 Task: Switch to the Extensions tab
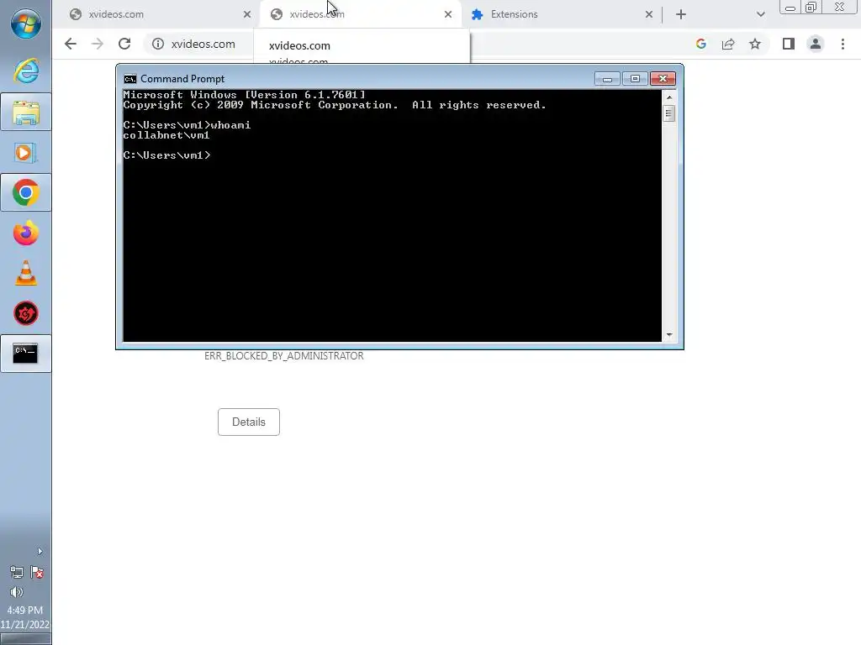click(x=560, y=14)
